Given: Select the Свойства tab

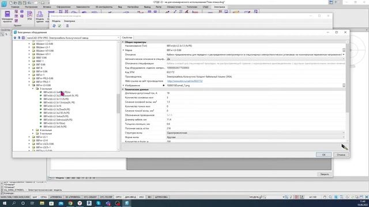Looking at the screenshot, I should click(x=127, y=37).
